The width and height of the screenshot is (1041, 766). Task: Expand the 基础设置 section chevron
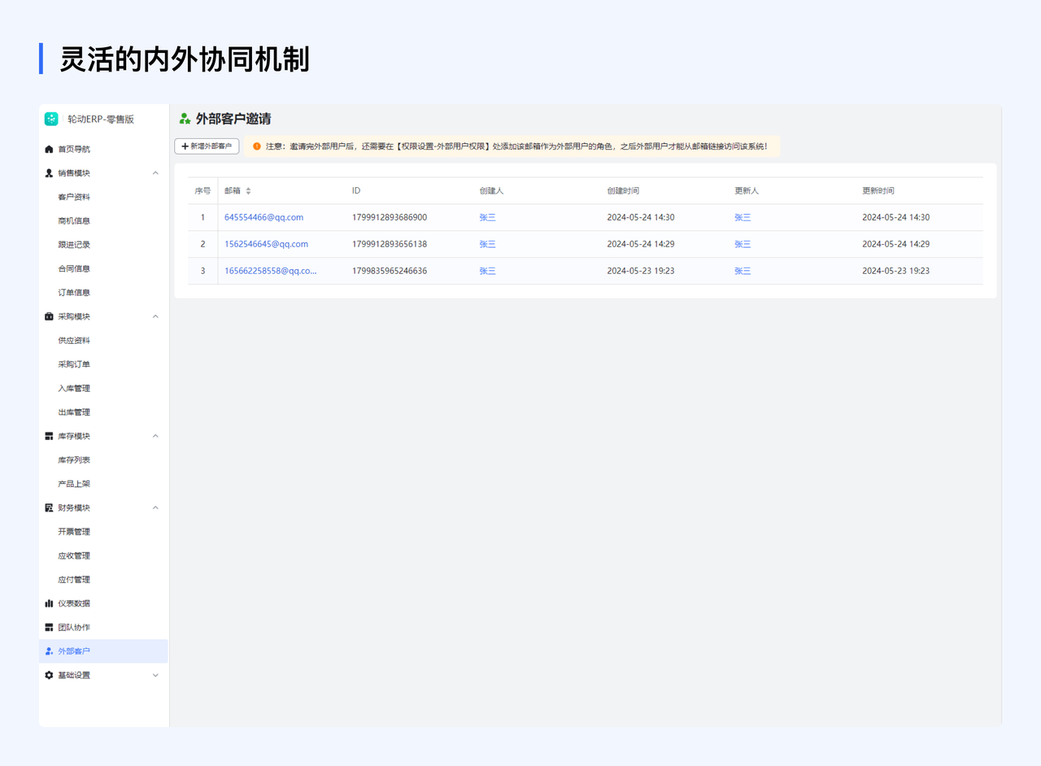(x=155, y=675)
